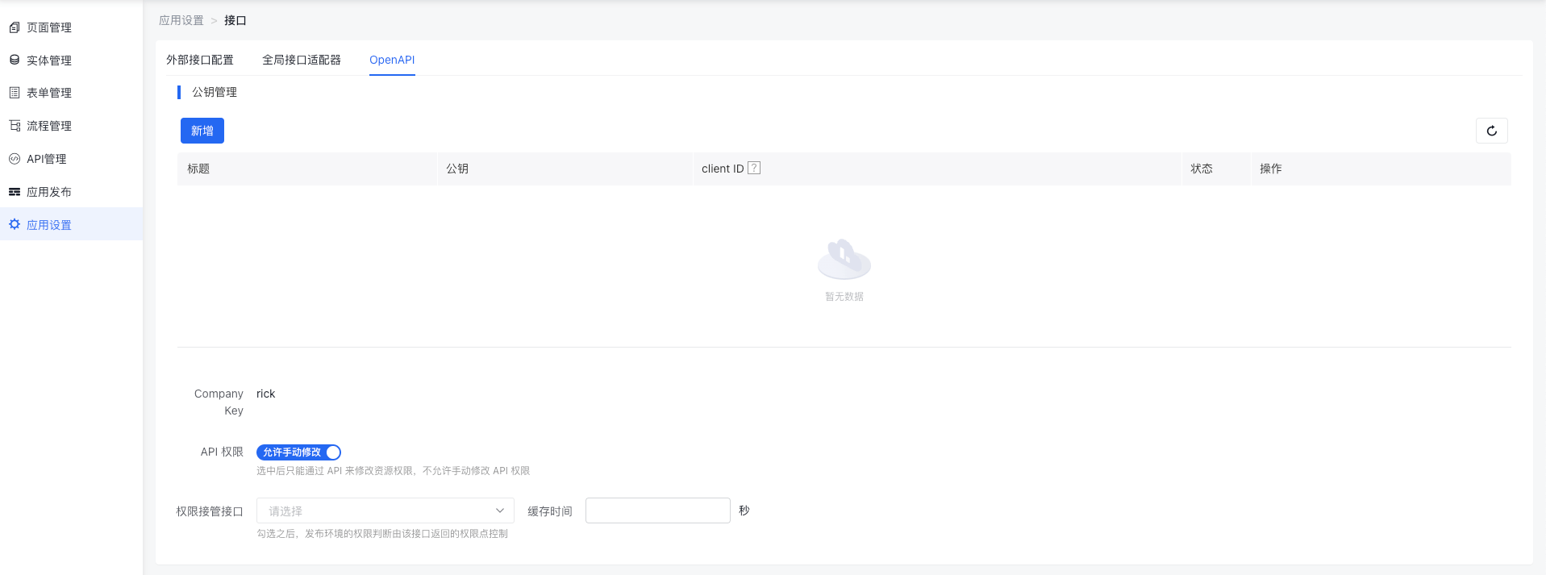Switch to the 全局接口适配器 tab

click(x=302, y=60)
